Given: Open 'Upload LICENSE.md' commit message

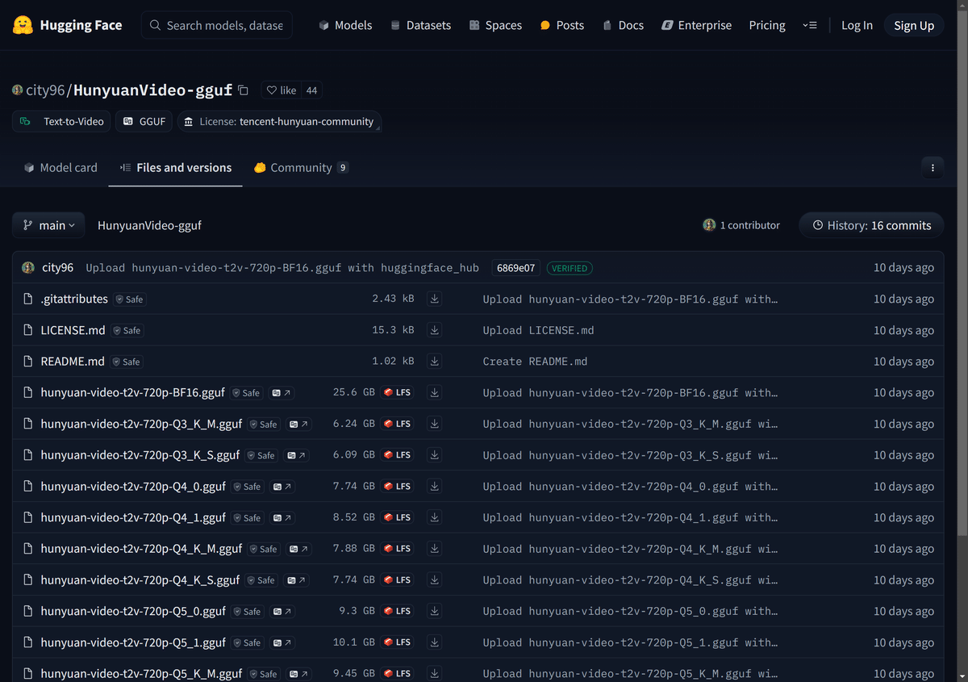Looking at the screenshot, I should pyautogui.click(x=538, y=330).
